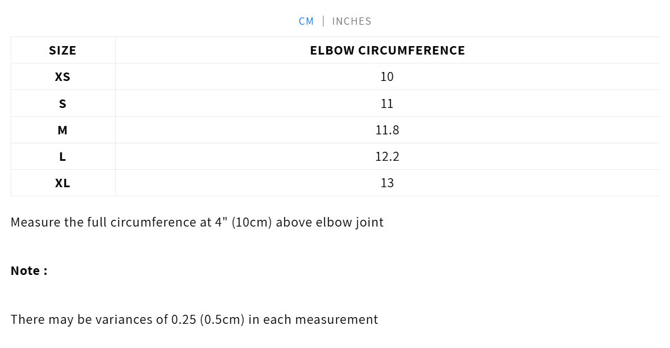
Task: Click the circumference value 11.8
Action: click(x=387, y=130)
